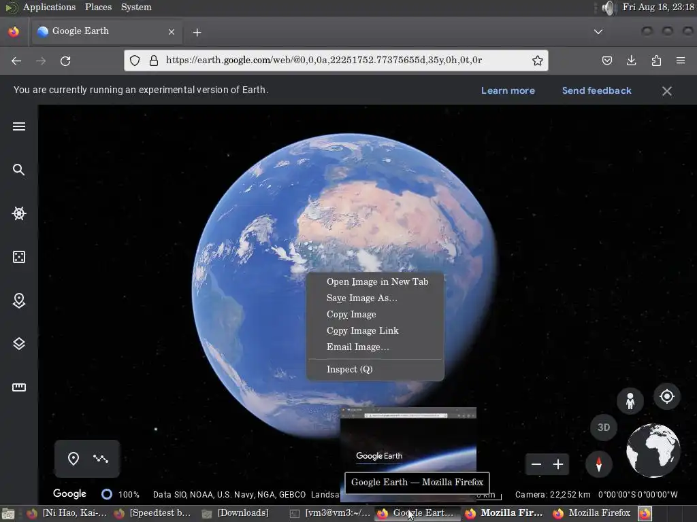Open Voyager ship's wheel icon
Viewport: 697px width, 522px height.
(18, 213)
